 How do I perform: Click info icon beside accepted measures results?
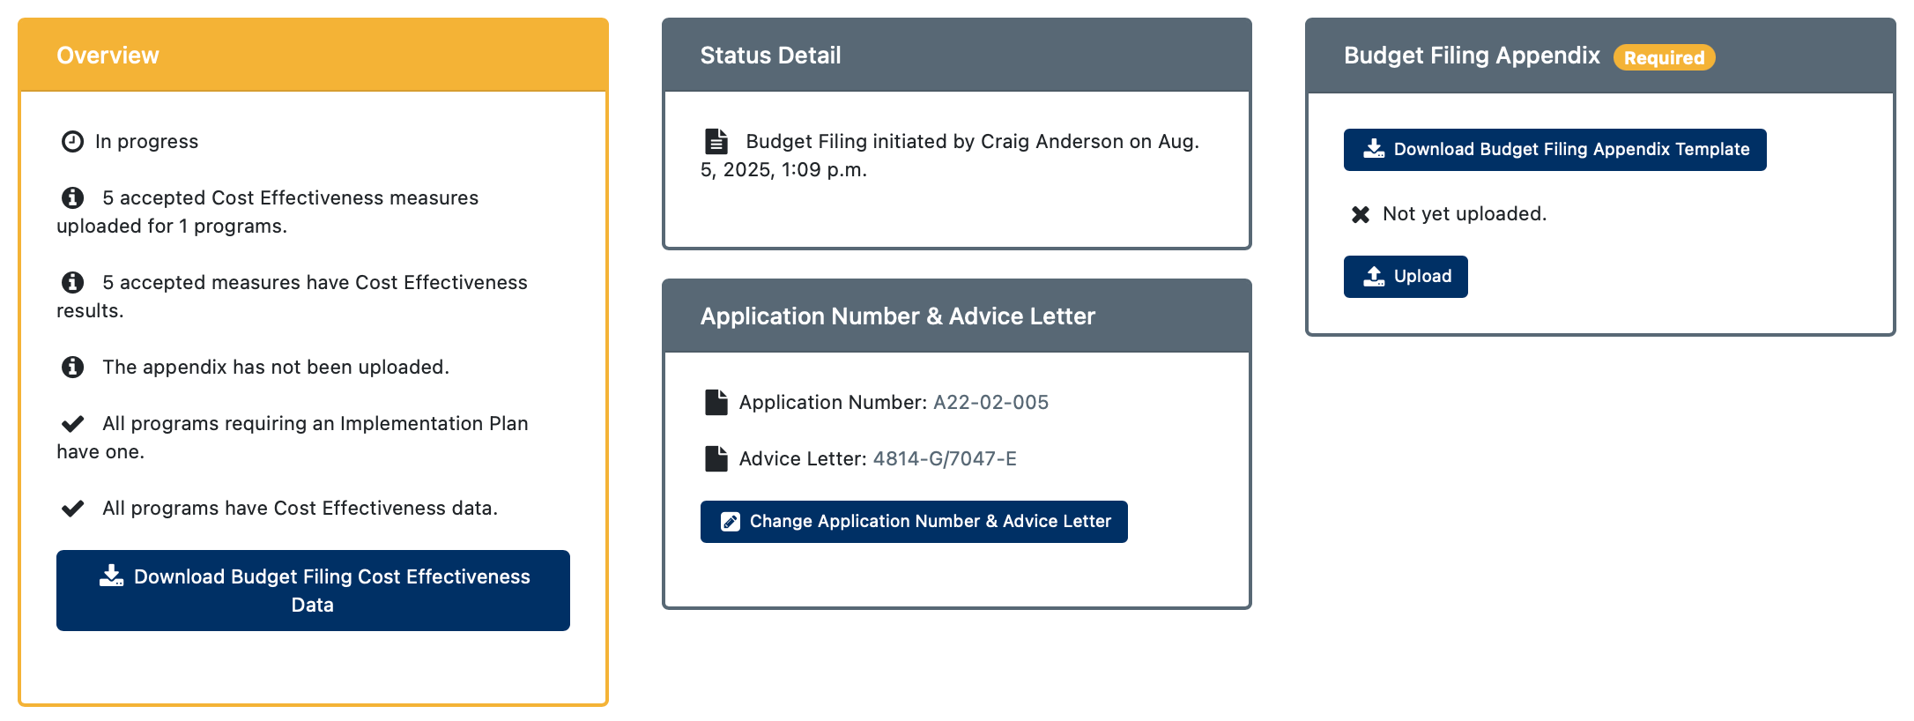tap(72, 282)
